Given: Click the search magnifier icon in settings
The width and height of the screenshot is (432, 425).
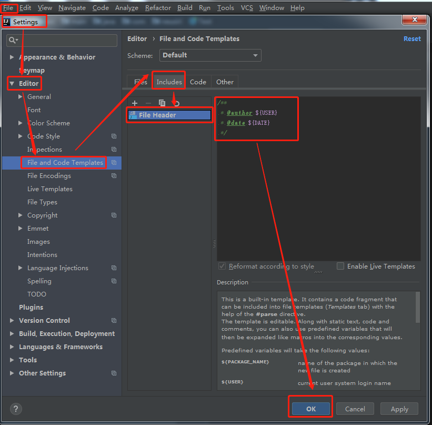Looking at the screenshot, I should (13, 40).
